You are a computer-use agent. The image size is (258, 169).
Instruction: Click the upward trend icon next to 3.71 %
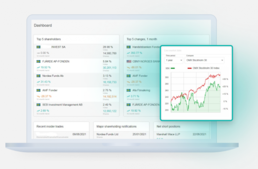pos(128,96)
